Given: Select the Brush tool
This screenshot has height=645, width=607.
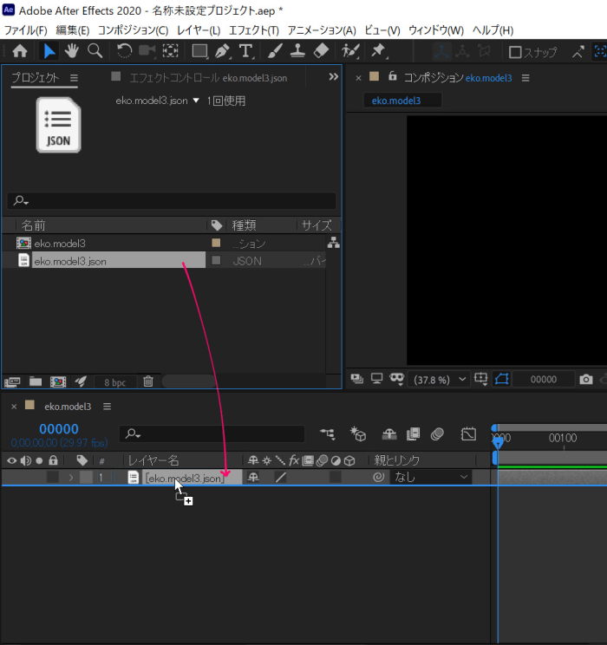Looking at the screenshot, I should tap(275, 51).
